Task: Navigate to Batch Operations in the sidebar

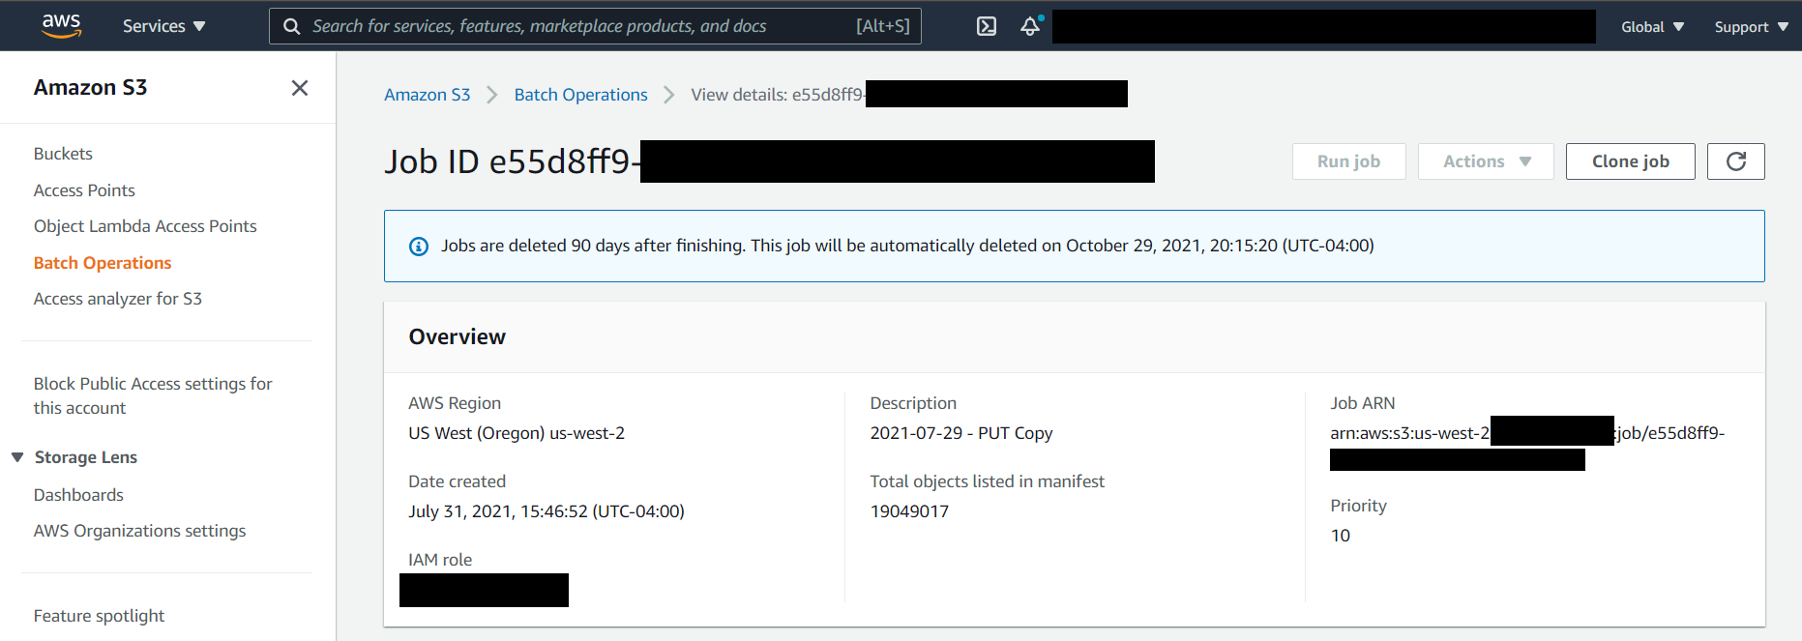Action: tap(102, 262)
